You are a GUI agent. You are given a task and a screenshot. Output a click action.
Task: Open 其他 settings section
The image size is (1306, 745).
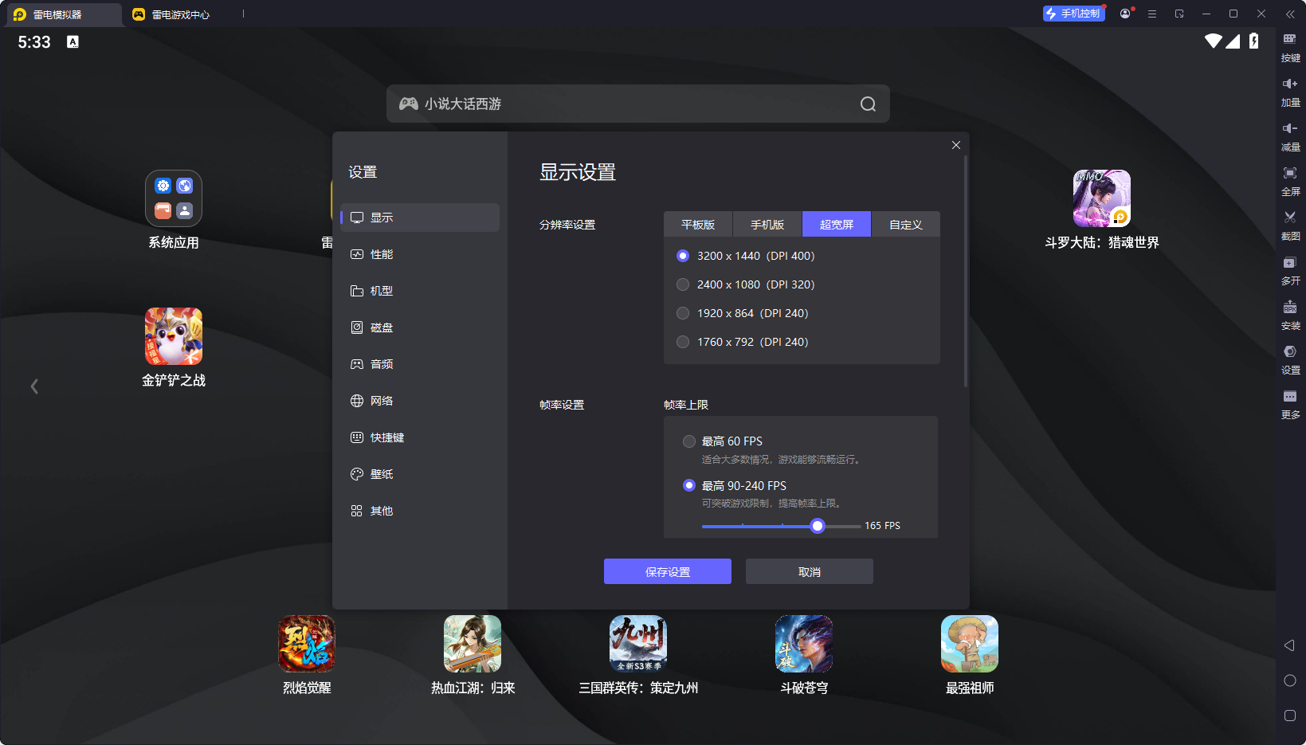tap(420, 511)
